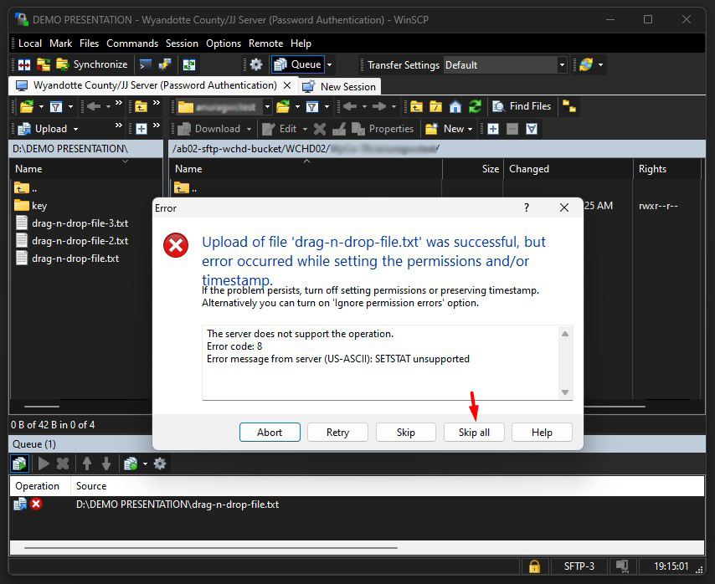Open the Remote menu
The width and height of the screenshot is (715, 584).
click(266, 44)
